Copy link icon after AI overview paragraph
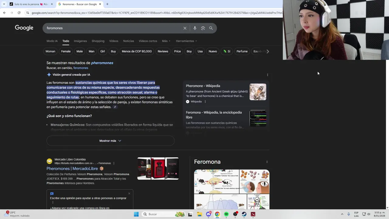This screenshot has width=389, height=219. [x=115, y=107]
